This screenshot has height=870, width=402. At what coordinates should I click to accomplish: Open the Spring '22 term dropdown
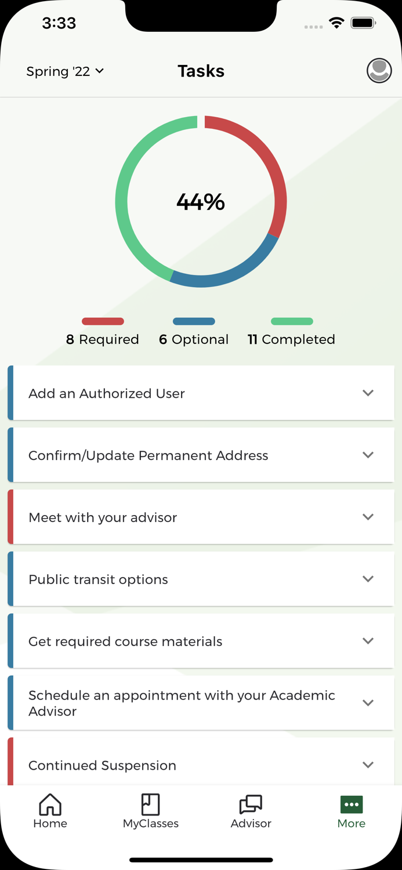[x=65, y=71]
